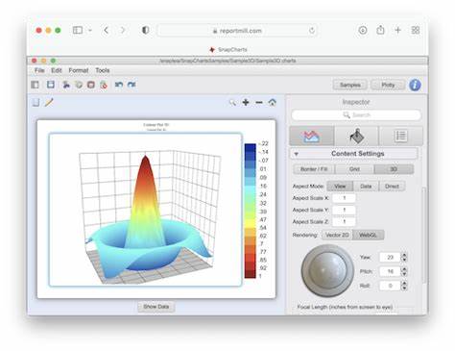455x351 pixels.
Task: Open the File menu
Action: click(39, 70)
